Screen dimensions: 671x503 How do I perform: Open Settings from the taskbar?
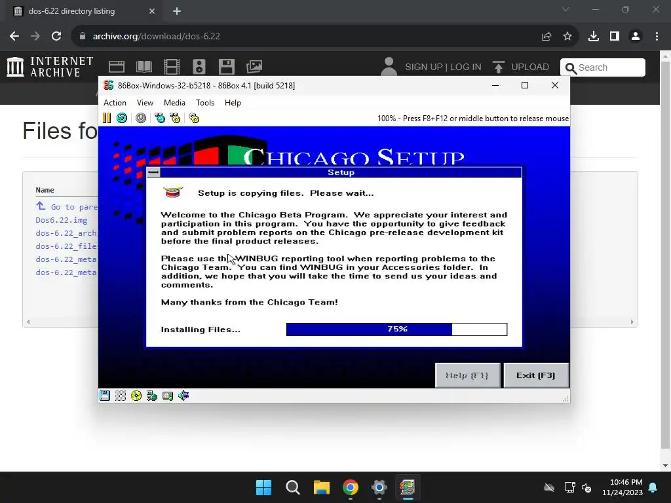coord(379,487)
